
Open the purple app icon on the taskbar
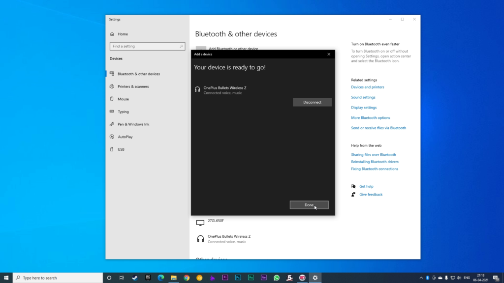[x=212, y=278]
